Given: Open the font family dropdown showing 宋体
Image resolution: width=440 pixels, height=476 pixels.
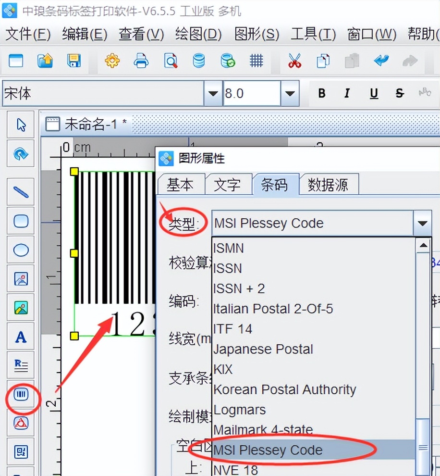Looking at the screenshot, I should [x=212, y=94].
